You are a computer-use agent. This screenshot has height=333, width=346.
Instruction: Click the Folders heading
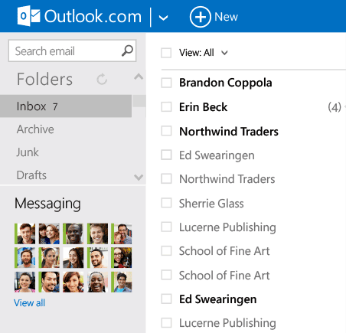(x=44, y=79)
